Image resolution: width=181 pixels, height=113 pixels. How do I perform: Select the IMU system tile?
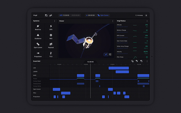(x=51, y=37)
